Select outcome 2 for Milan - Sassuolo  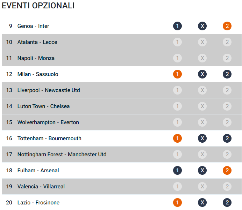(227, 74)
